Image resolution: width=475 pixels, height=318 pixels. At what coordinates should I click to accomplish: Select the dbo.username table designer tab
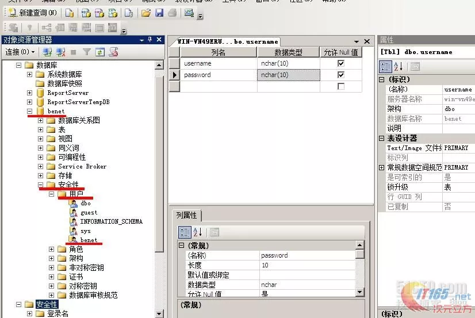point(227,41)
